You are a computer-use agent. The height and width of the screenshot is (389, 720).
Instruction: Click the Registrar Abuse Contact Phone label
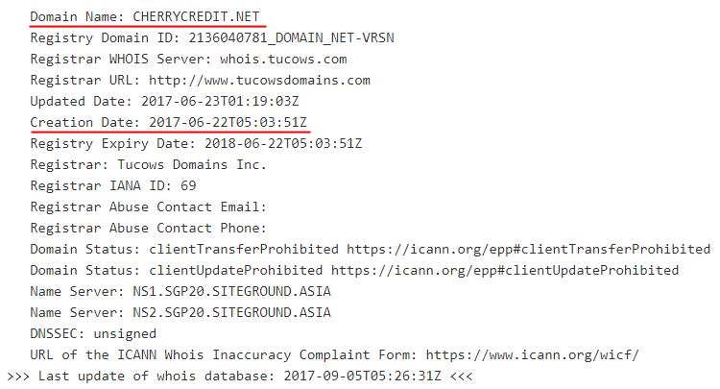pos(148,229)
